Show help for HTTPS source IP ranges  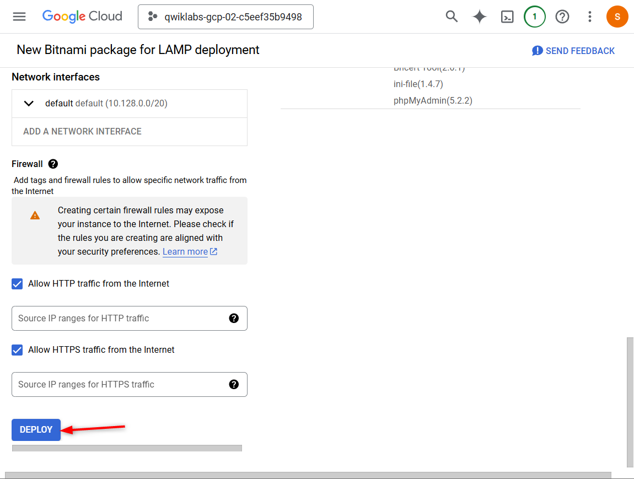234,384
